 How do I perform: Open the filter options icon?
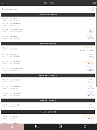[x=93, y=9]
